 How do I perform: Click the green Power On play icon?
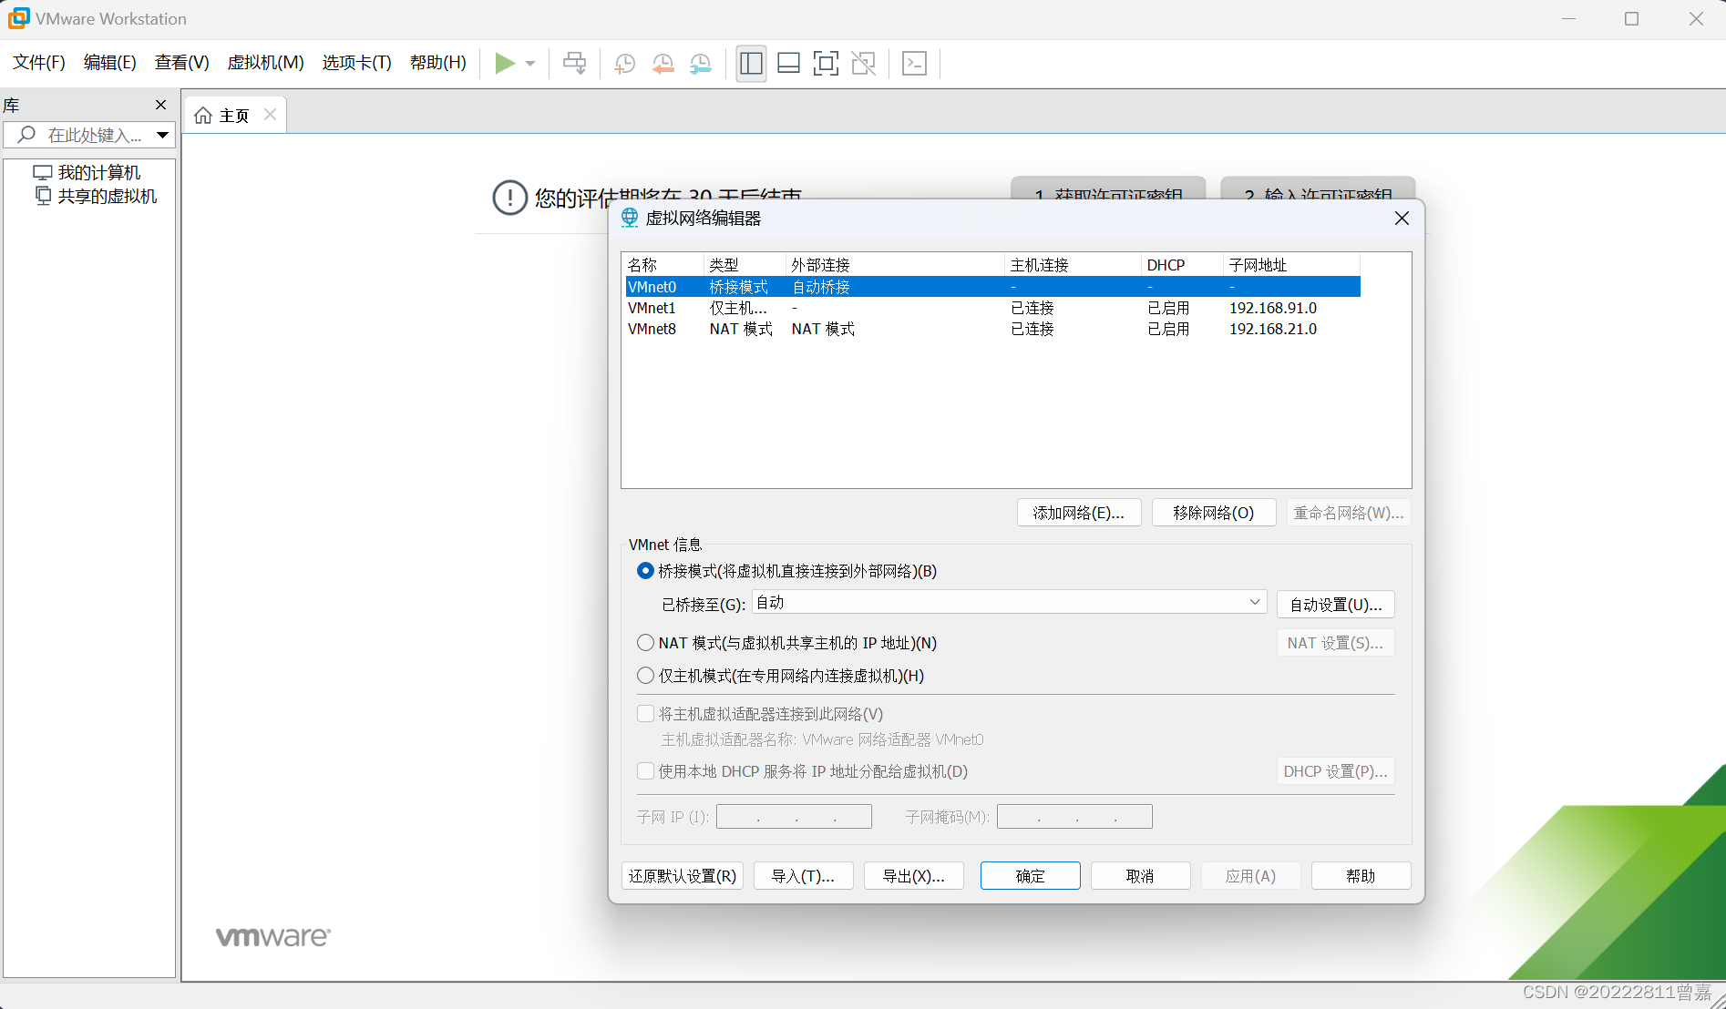505,63
